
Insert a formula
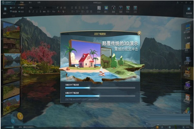pyautogui.click(x=135, y=9)
